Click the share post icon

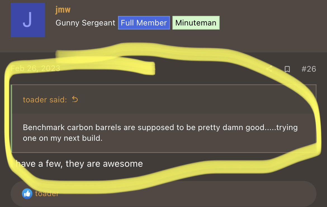tap(269, 69)
